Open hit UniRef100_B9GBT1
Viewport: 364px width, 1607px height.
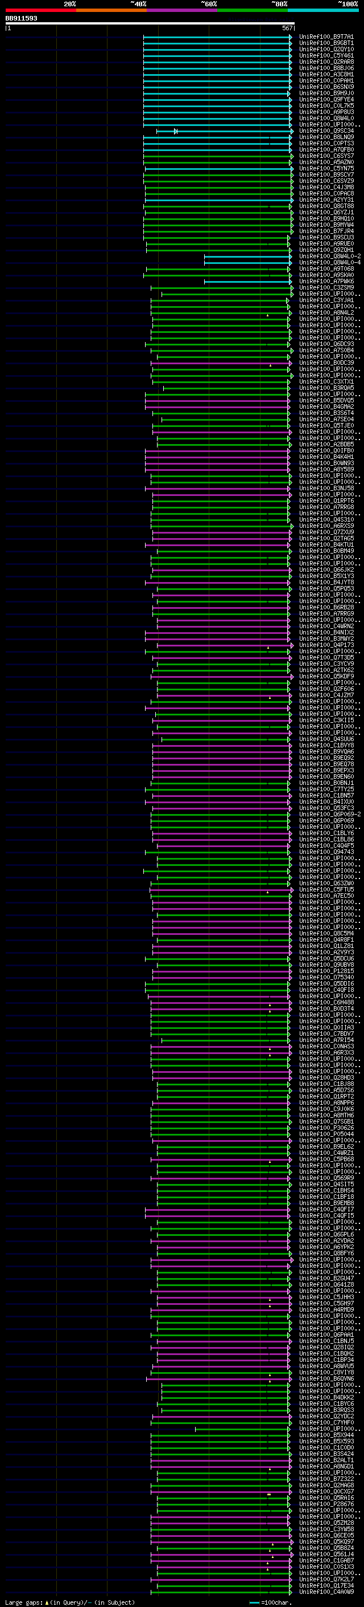pyautogui.click(x=326, y=43)
